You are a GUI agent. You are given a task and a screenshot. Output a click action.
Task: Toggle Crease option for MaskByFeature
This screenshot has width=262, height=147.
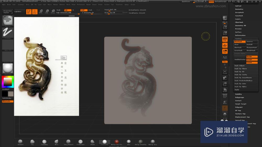(252, 63)
